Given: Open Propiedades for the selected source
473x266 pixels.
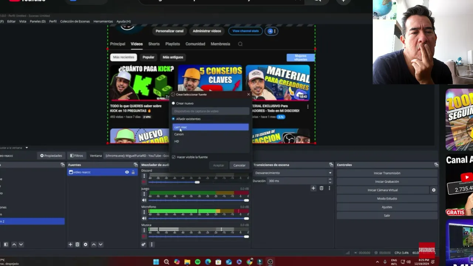Looking at the screenshot, I should pos(51,156).
